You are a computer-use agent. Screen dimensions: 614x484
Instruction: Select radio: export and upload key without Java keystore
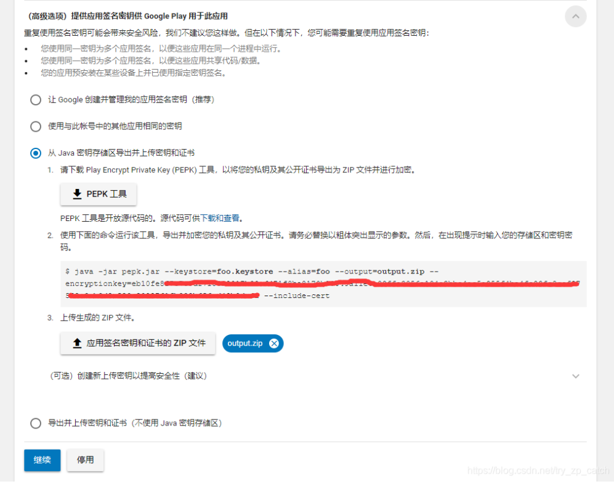pyautogui.click(x=36, y=423)
